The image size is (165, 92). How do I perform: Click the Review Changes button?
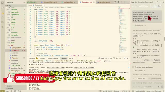[x=155, y=78]
